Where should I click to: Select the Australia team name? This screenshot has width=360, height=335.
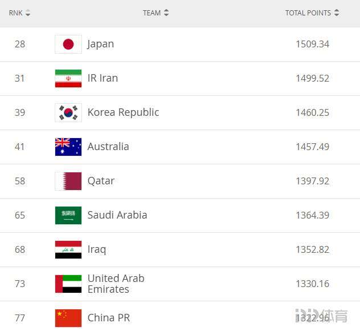(108, 147)
